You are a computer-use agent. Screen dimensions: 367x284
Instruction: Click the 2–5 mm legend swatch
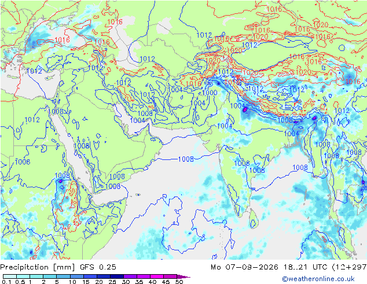point(50,276)
